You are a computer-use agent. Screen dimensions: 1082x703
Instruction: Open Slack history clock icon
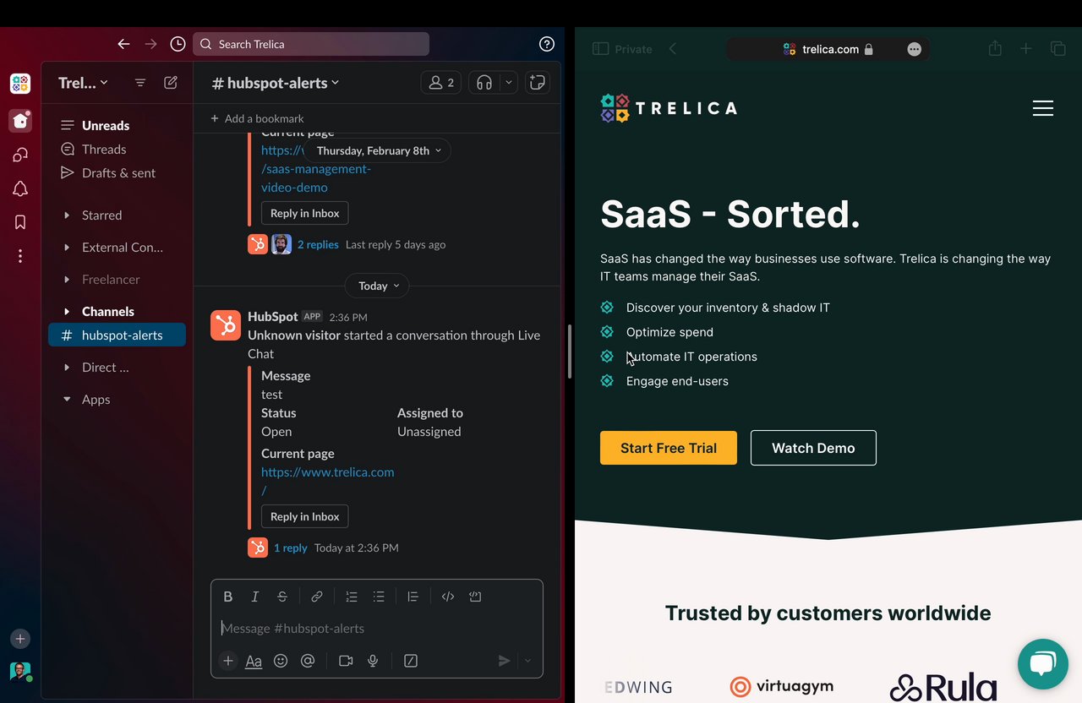click(178, 44)
